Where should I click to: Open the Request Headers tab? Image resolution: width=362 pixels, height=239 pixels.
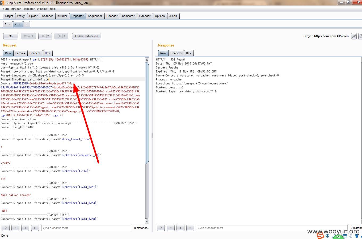click(x=35, y=53)
